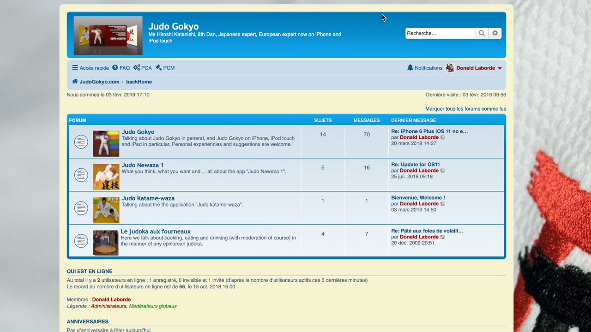View latest post icon for Pâté aux foies

tap(443, 237)
